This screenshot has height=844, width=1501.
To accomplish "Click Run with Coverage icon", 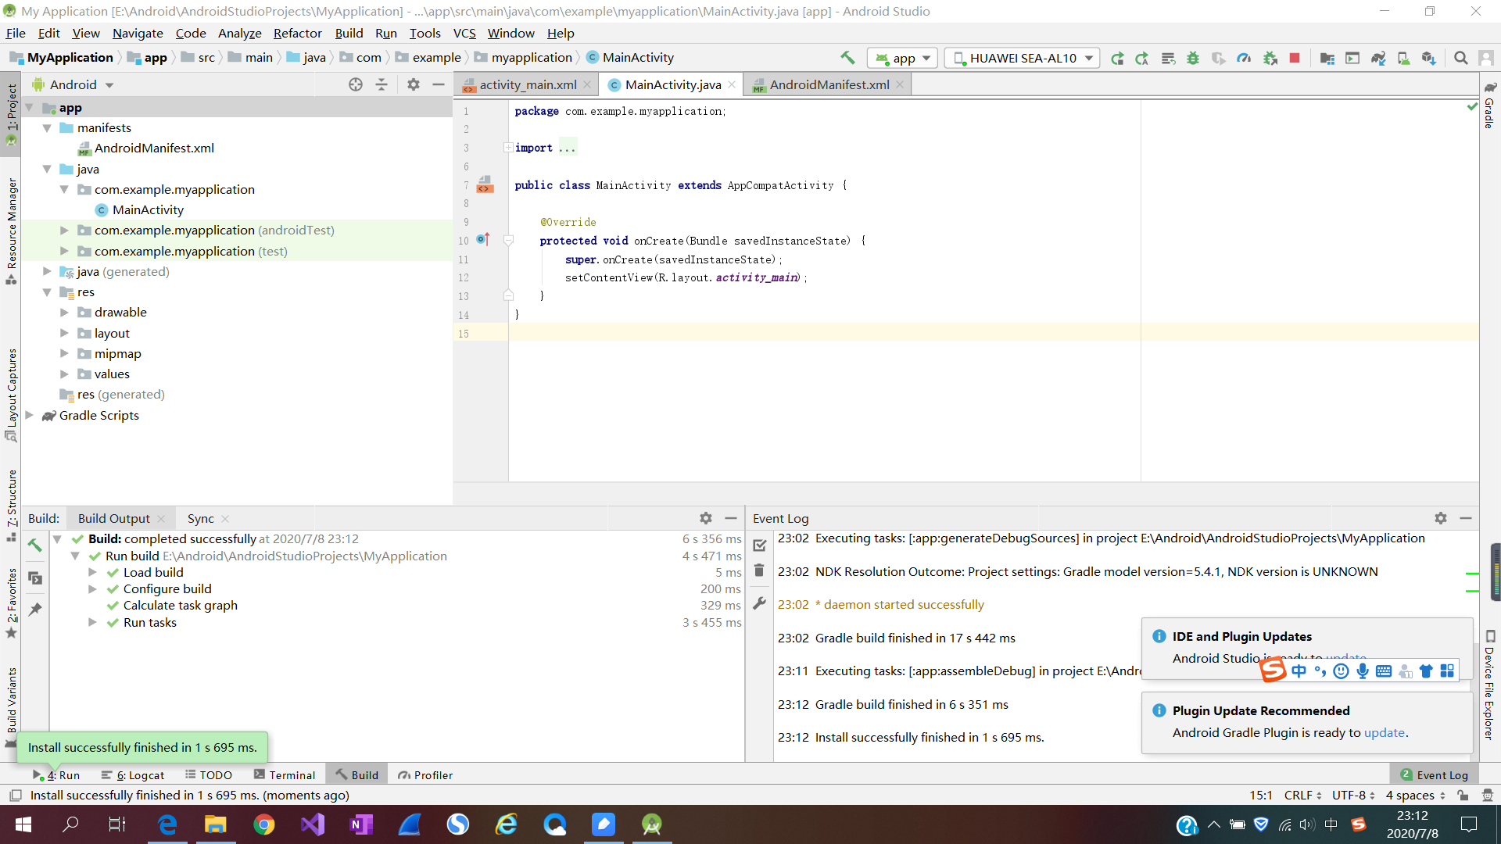I will click(1218, 58).
